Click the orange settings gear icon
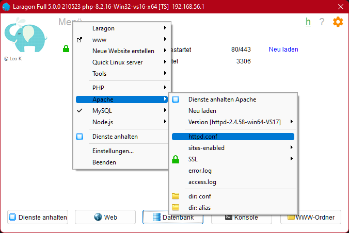 338,22
